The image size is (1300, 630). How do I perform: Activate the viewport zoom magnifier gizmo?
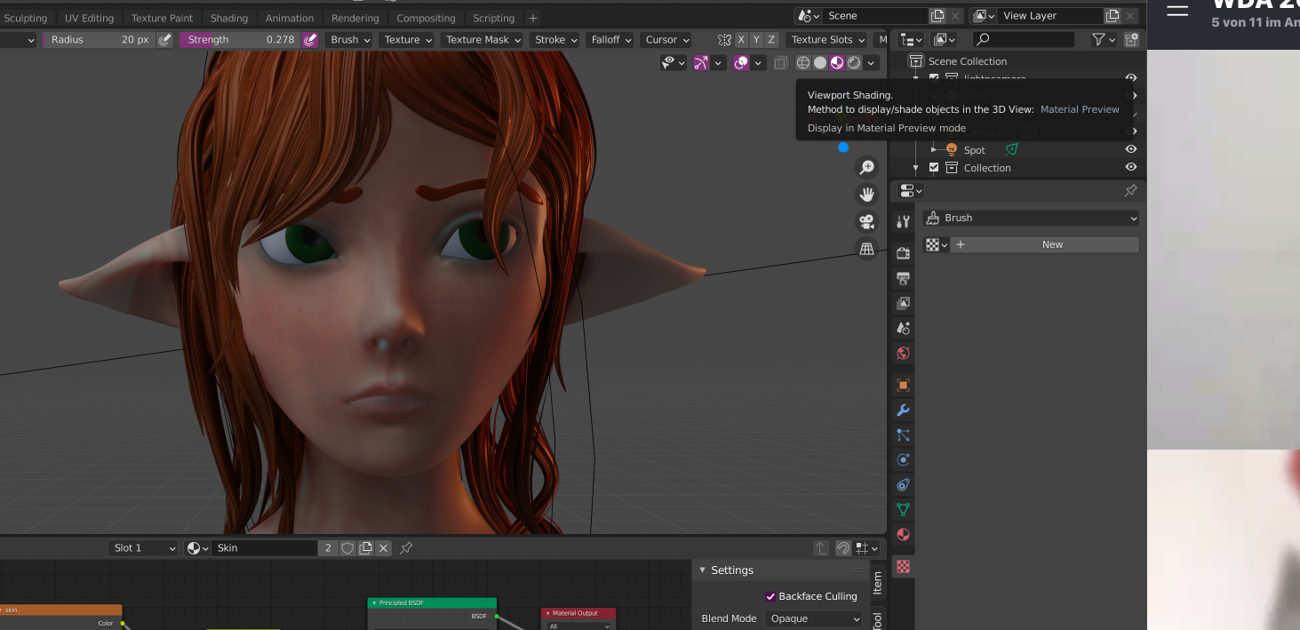click(x=866, y=167)
